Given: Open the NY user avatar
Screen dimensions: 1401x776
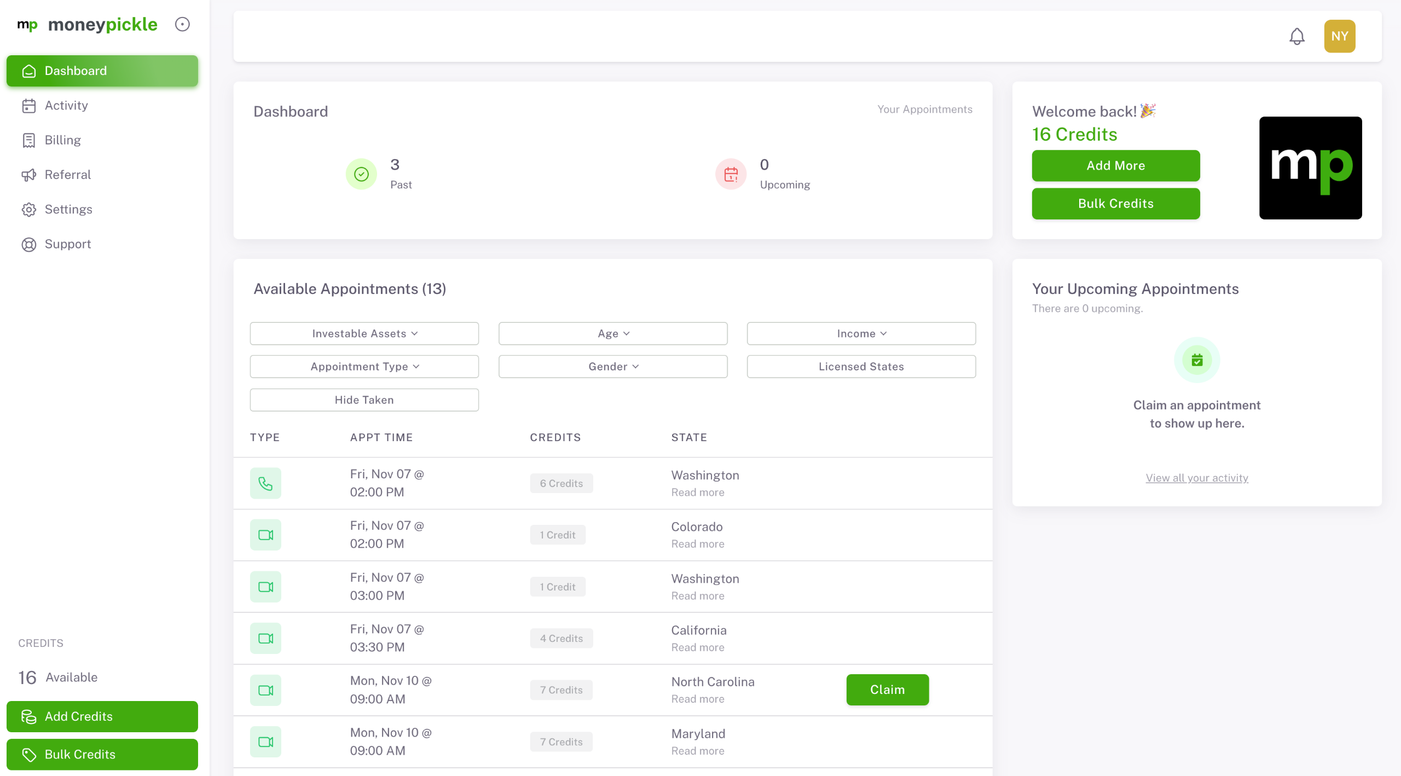Looking at the screenshot, I should point(1339,37).
